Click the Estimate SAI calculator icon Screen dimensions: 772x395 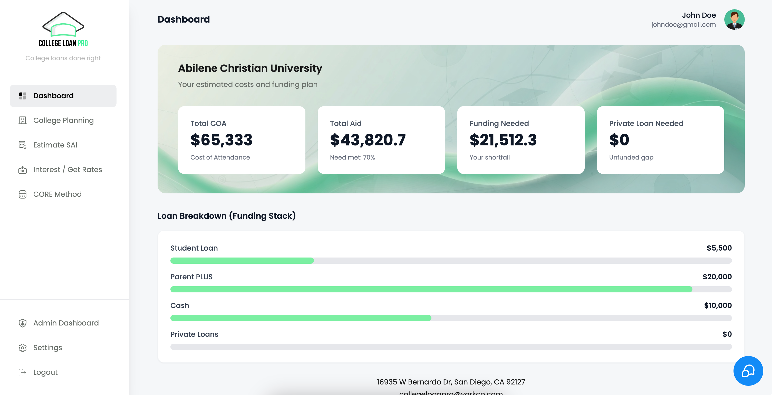click(x=23, y=145)
